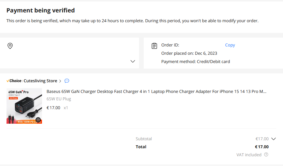
Task: Open the Baseus 65W GaN Charger listing
Action: click(156, 91)
